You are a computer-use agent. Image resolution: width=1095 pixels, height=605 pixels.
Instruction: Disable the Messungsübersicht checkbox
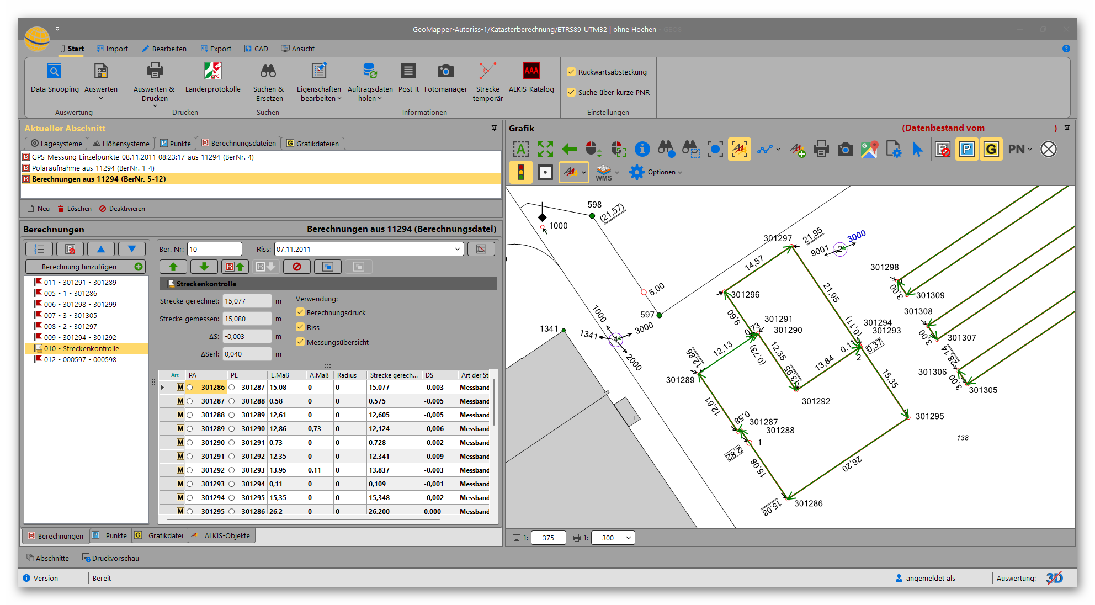(301, 342)
